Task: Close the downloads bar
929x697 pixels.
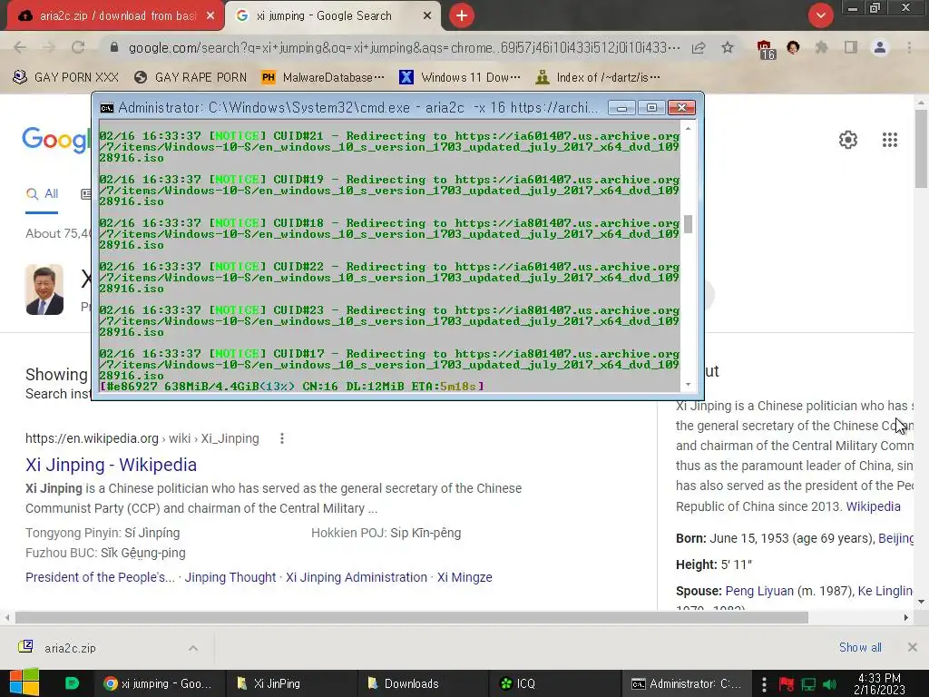Action: click(x=913, y=647)
